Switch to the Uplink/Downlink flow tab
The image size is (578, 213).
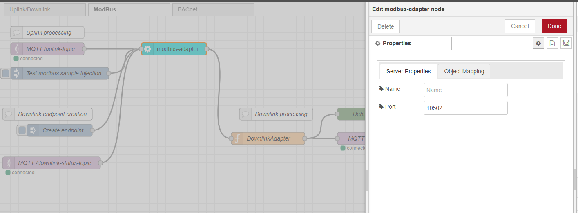(32, 9)
